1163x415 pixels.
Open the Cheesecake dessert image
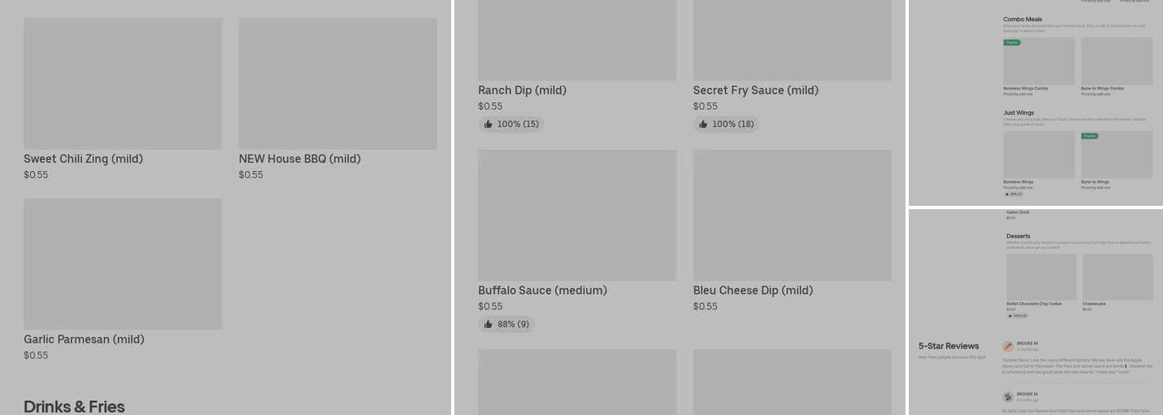[1117, 277]
